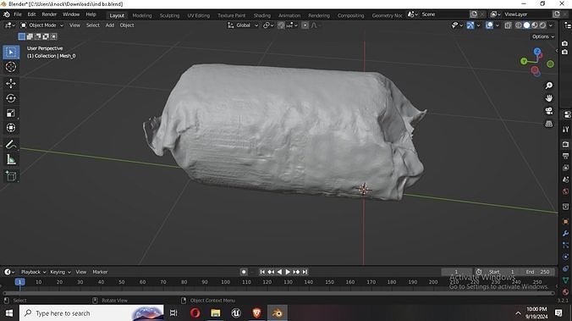Jump to timeline end frame
The width and height of the screenshot is (572, 321).
pyautogui.click(x=305, y=272)
